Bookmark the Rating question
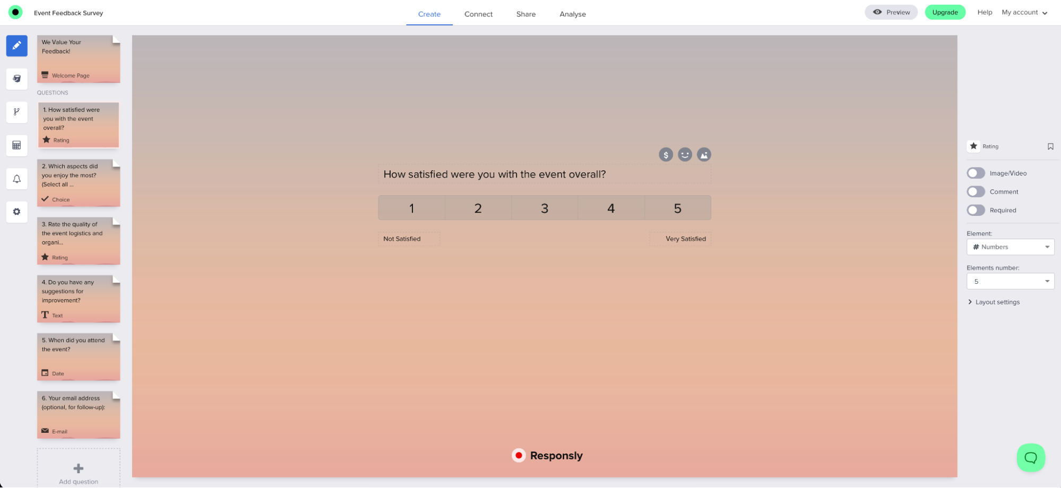This screenshot has height=488, width=1061. [1050, 146]
